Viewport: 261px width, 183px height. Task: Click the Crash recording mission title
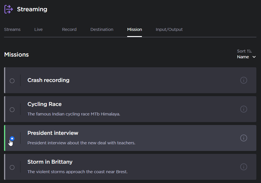[x=48, y=80]
